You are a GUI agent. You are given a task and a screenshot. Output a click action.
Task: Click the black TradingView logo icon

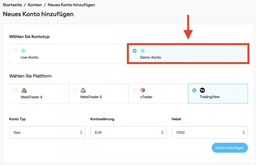tap(202, 90)
